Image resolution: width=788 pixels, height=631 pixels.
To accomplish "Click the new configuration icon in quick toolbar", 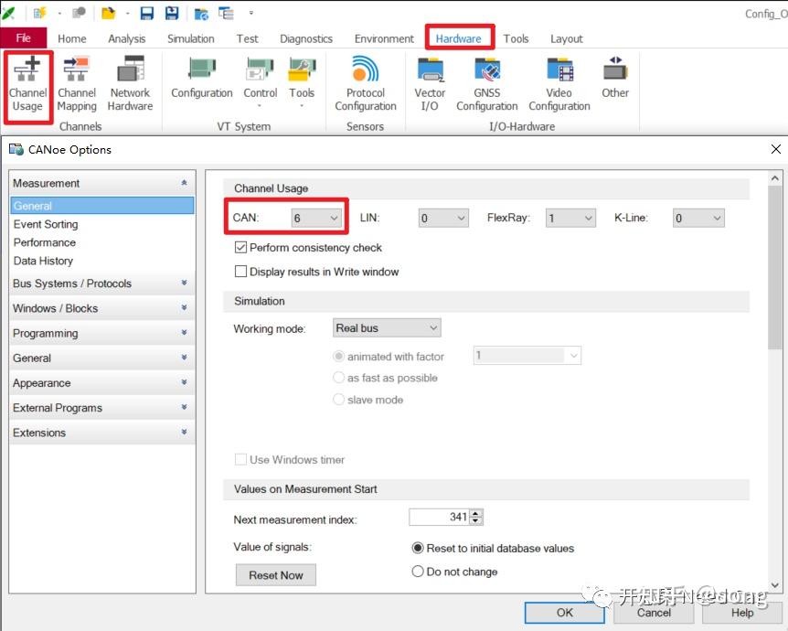I will pyautogui.click(x=39, y=13).
